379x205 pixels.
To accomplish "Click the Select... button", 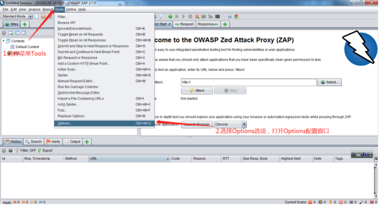I will click(x=329, y=82).
